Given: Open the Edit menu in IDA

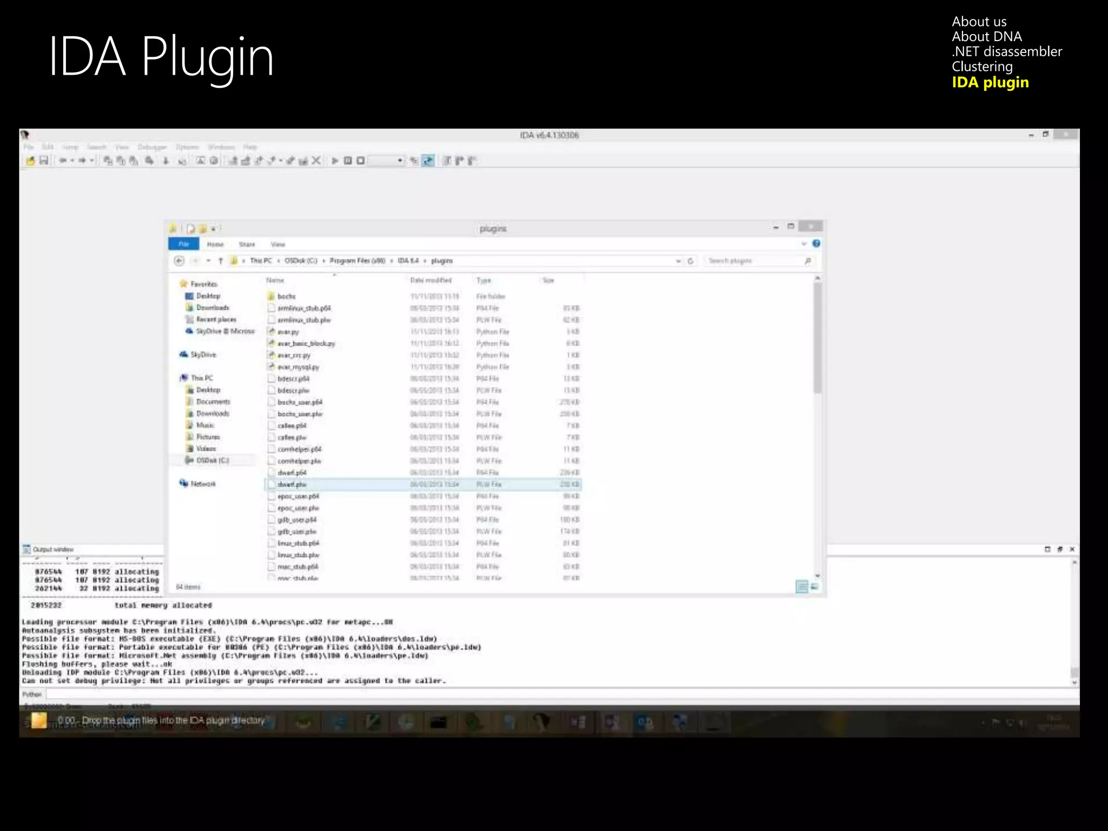Looking at the screenshot, I should click(x=48, y=147).
